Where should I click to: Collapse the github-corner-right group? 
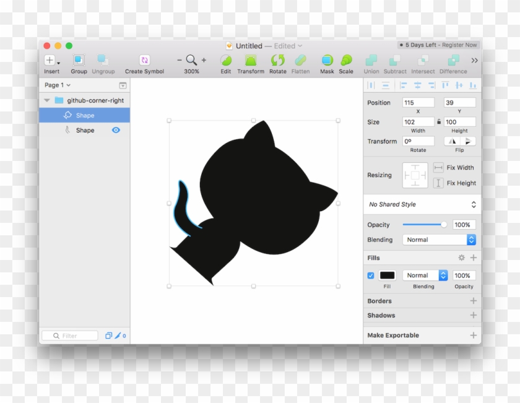[x=46, y=100]
